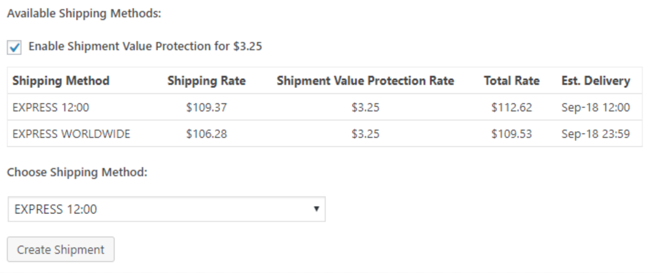Click the dropdown arrow for shipping method

point(316,209)
